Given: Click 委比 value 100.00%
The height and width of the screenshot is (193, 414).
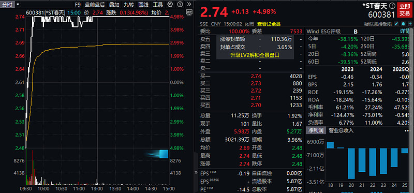Looking at the screenshot, I should pos(239,32).
